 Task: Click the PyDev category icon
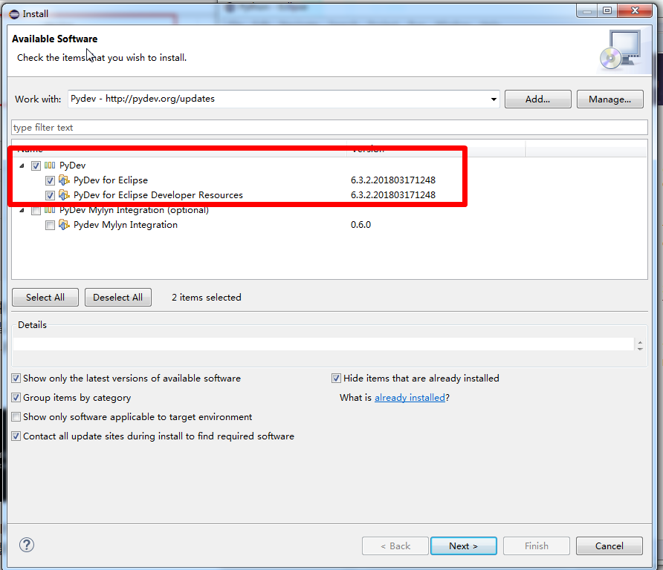[x=50, y=166]
